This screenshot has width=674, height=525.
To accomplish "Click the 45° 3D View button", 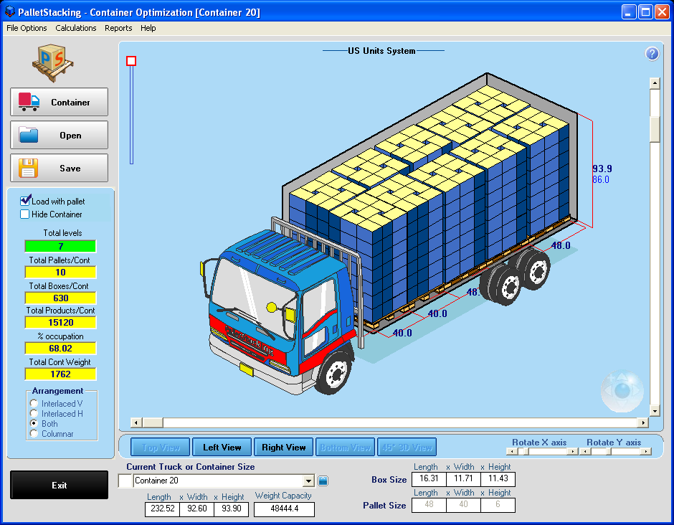I will click(x=407, y=447).
